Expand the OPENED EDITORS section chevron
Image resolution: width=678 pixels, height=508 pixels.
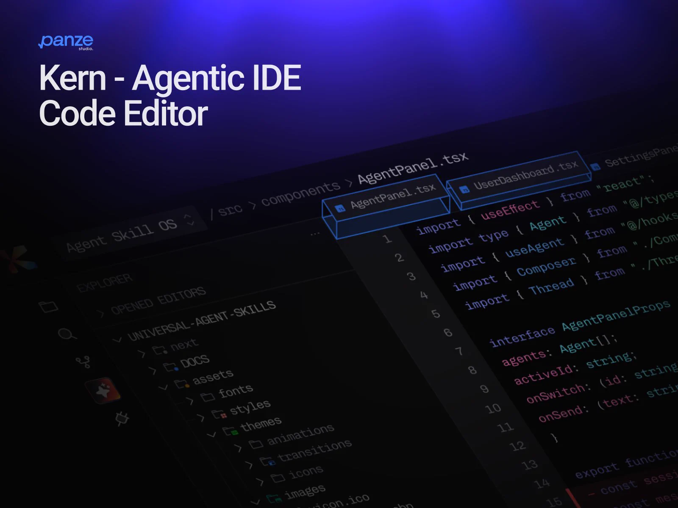click(x=101, y=314)
